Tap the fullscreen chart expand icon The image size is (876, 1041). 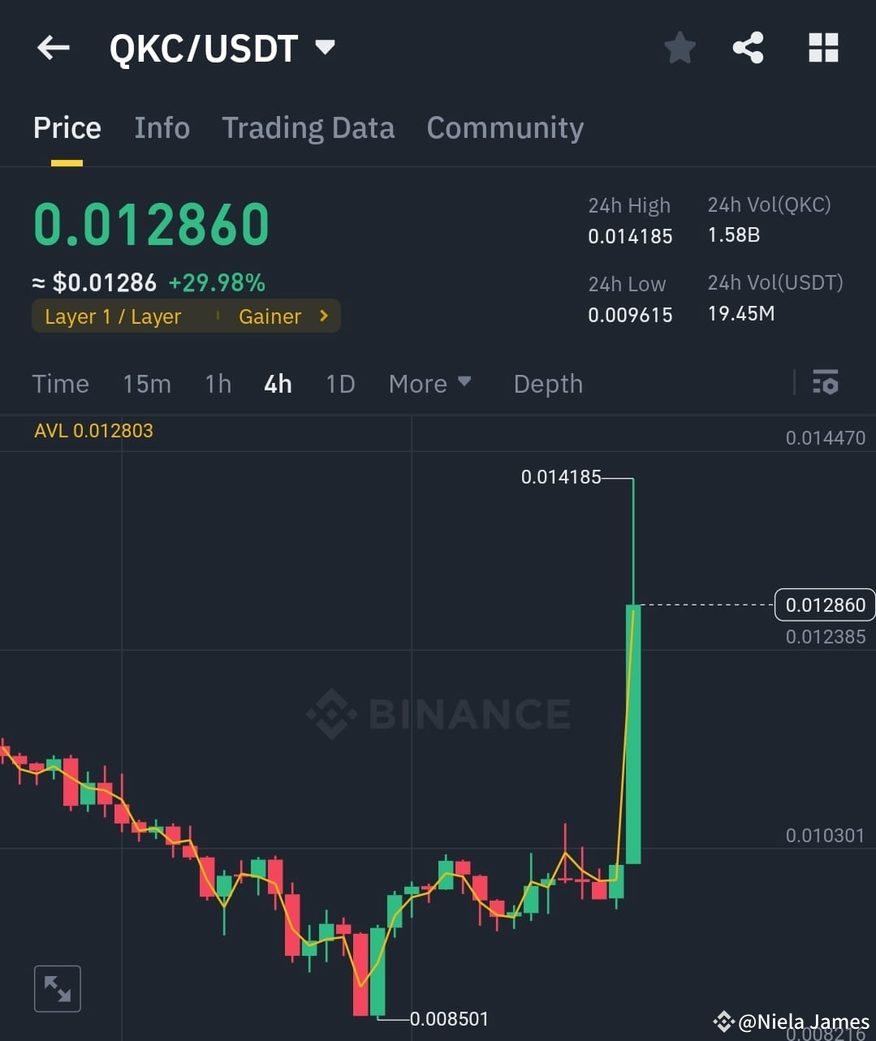point(57,988)
